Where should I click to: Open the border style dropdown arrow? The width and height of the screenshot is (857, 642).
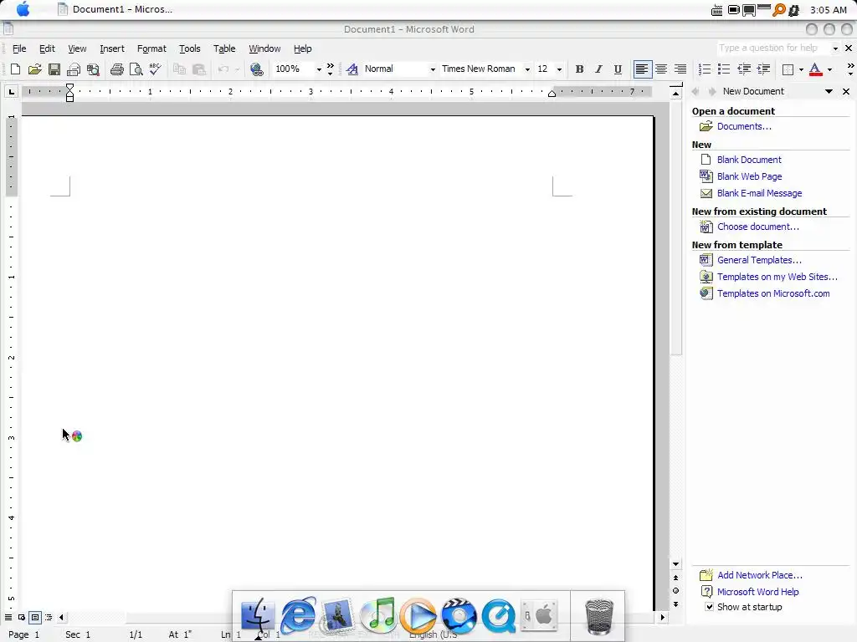[x=801, y=69]
